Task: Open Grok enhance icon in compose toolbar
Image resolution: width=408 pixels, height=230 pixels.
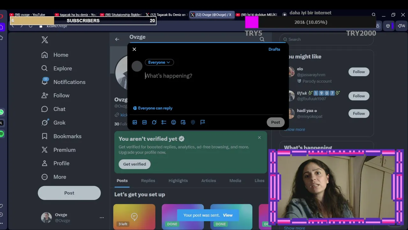Action: (x=154, y=122)
